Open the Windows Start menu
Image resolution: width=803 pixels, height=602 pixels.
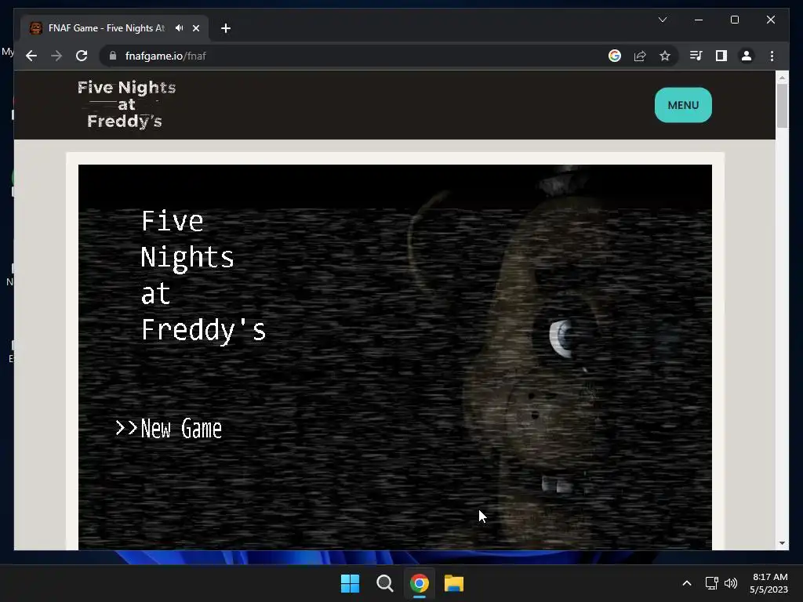[x=351, y=583]
